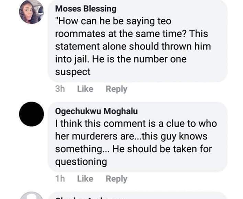Click the 3h timestamp

click(60, 89)
